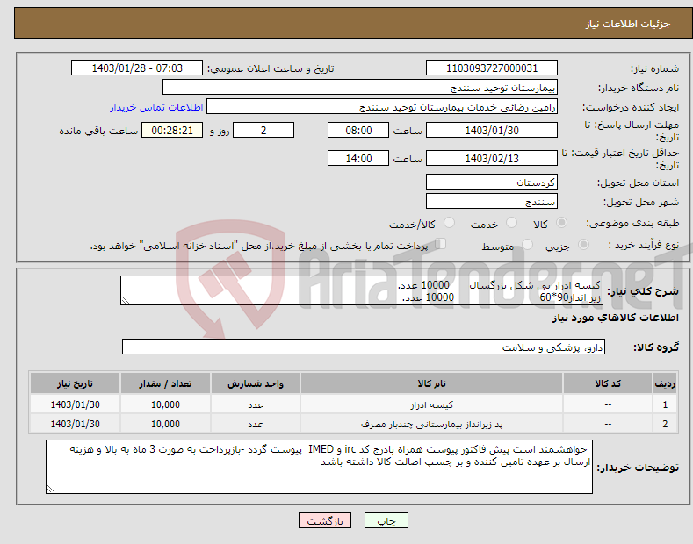Select the پد زیرانداز بیمارستانی چندبار مصرف cell

pos(431,424)
